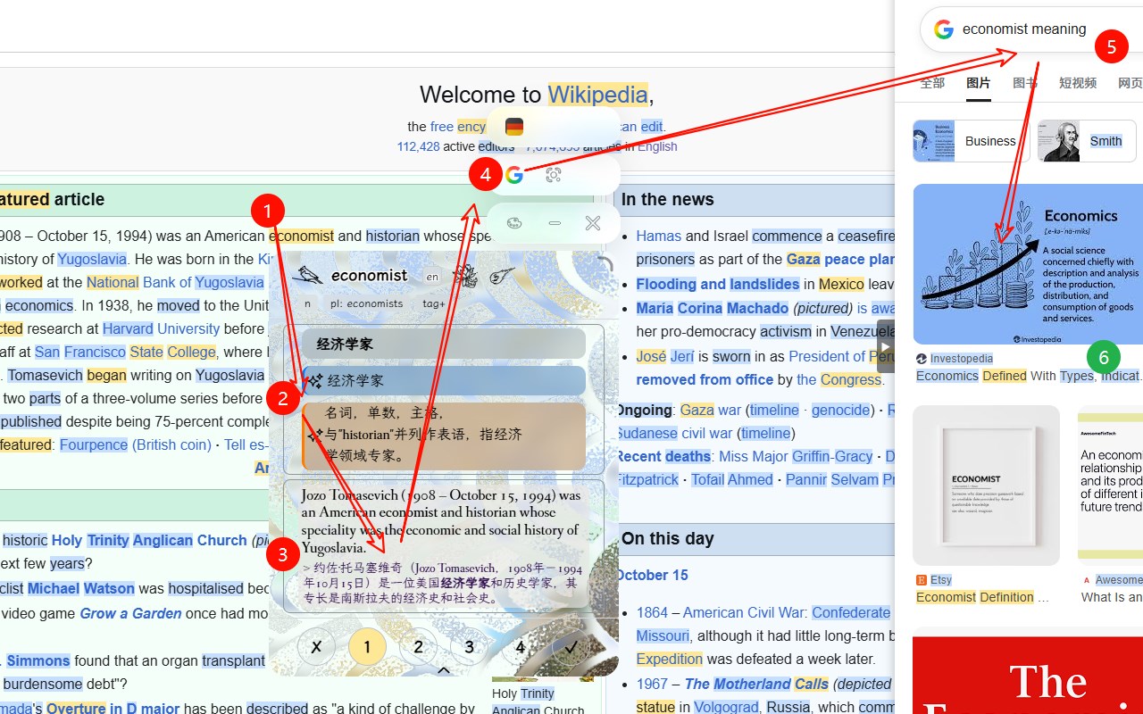Open the Michael Watson link
This screenshot has height=714, width=1143.
pyautogui.click(x=81, y=588)
